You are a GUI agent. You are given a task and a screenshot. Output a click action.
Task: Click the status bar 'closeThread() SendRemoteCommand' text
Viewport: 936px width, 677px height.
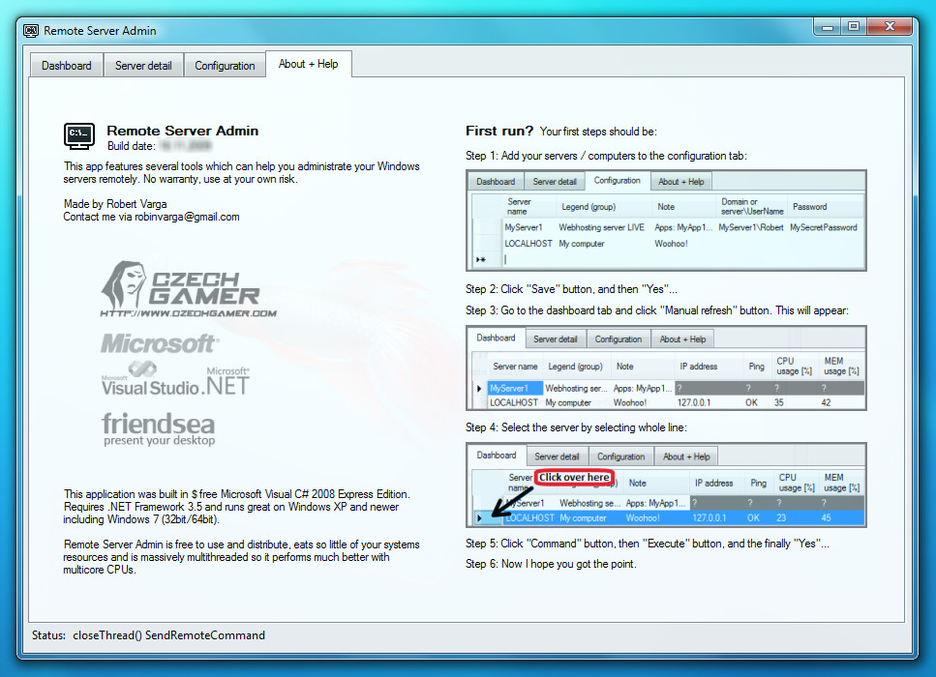coord(169,635)
